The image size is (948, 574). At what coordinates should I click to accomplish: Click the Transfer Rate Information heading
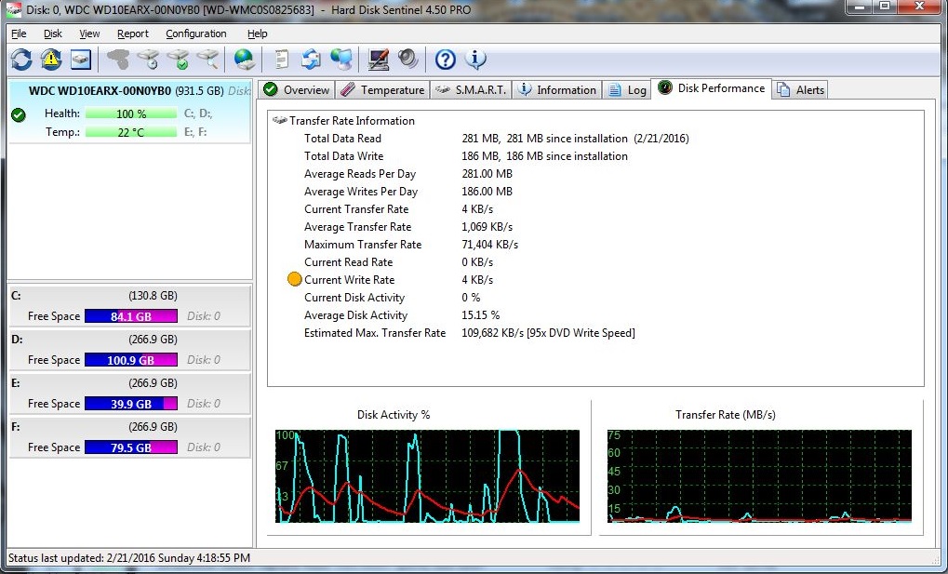click(352, 121)
